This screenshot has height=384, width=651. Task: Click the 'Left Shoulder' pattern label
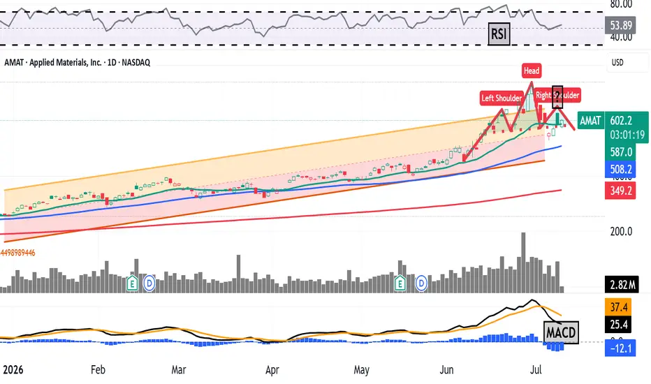click(502, 98)
